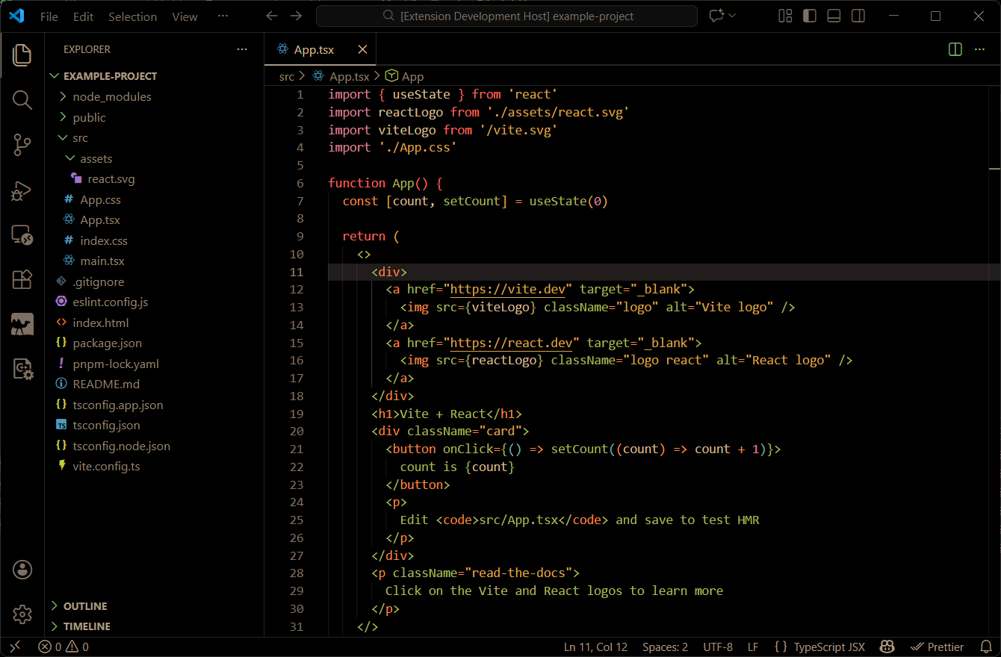Go forward using the right arrow
The height and width of the screenshot is (657, 1001).
pos(297,16)
